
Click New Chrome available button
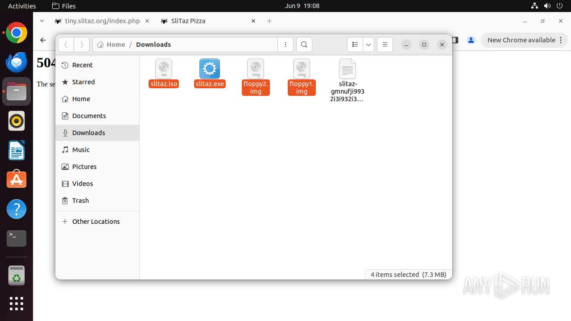click(x=524, y=40)
